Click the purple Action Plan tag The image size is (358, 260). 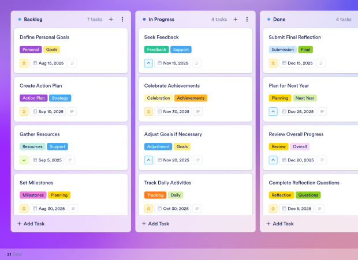(x=33, y=98)
